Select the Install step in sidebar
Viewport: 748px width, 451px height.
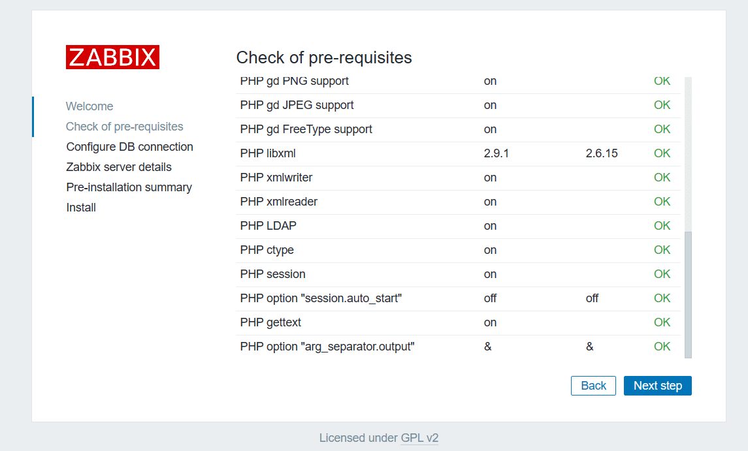(81, 208)
